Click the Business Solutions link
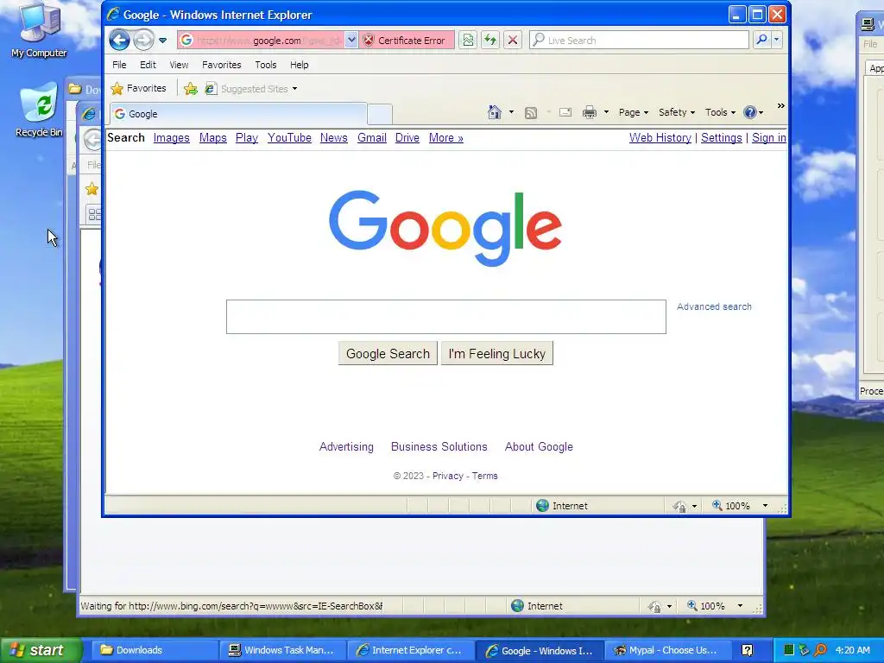Viewport: 884px width, 663px height. (x=439, y=446)
